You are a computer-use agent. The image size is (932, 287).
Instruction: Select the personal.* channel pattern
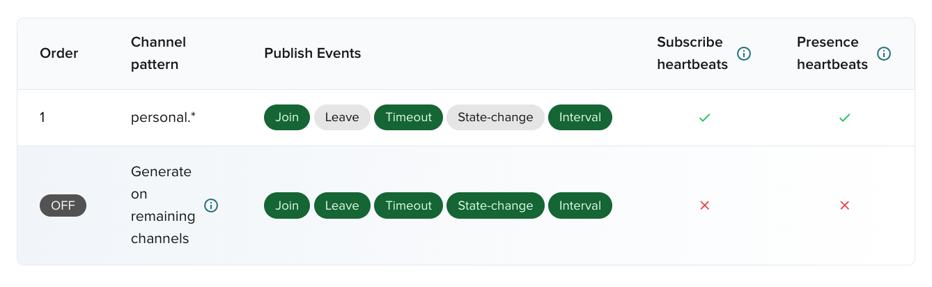coord(163,118)
